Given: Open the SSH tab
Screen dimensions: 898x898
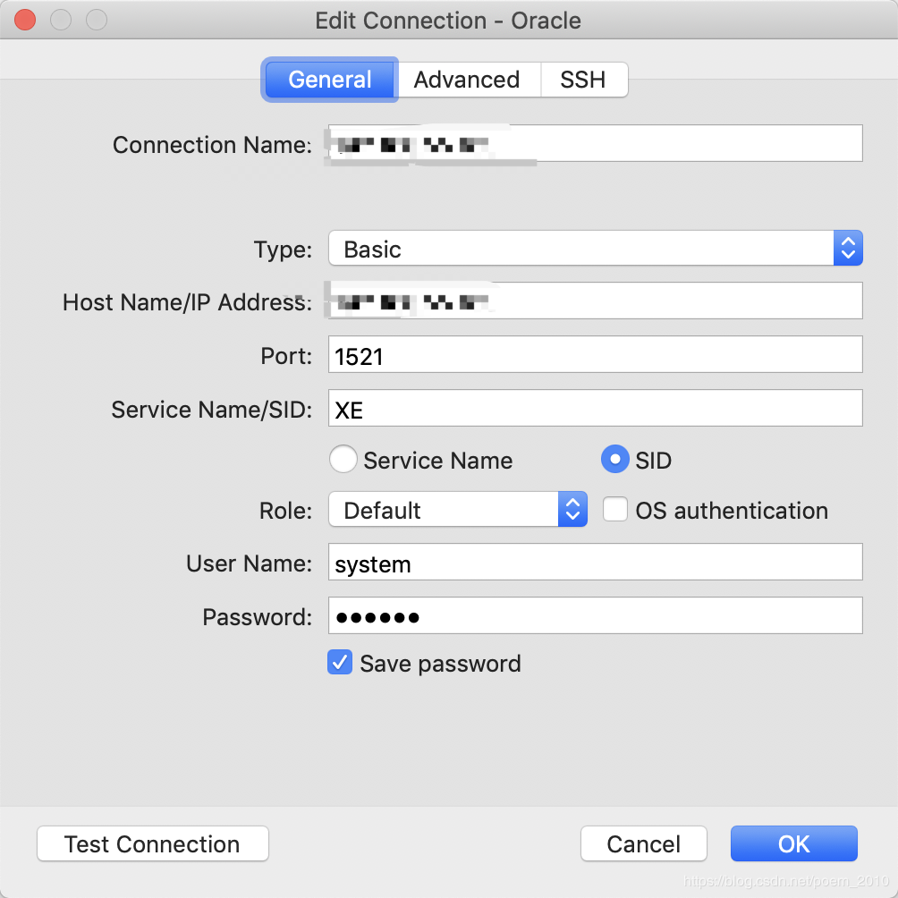Looking at the screenshot, I should point(583,80).
